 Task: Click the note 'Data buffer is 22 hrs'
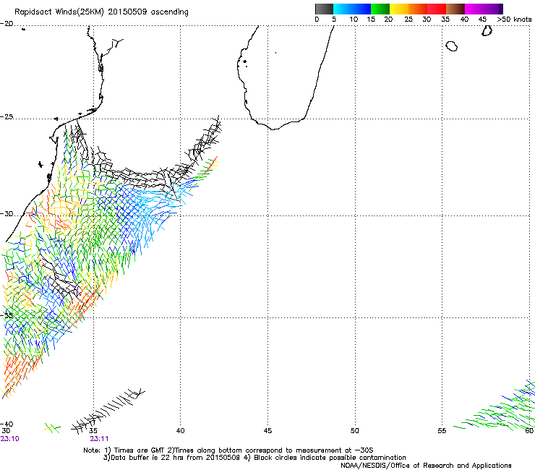[147, 458]
